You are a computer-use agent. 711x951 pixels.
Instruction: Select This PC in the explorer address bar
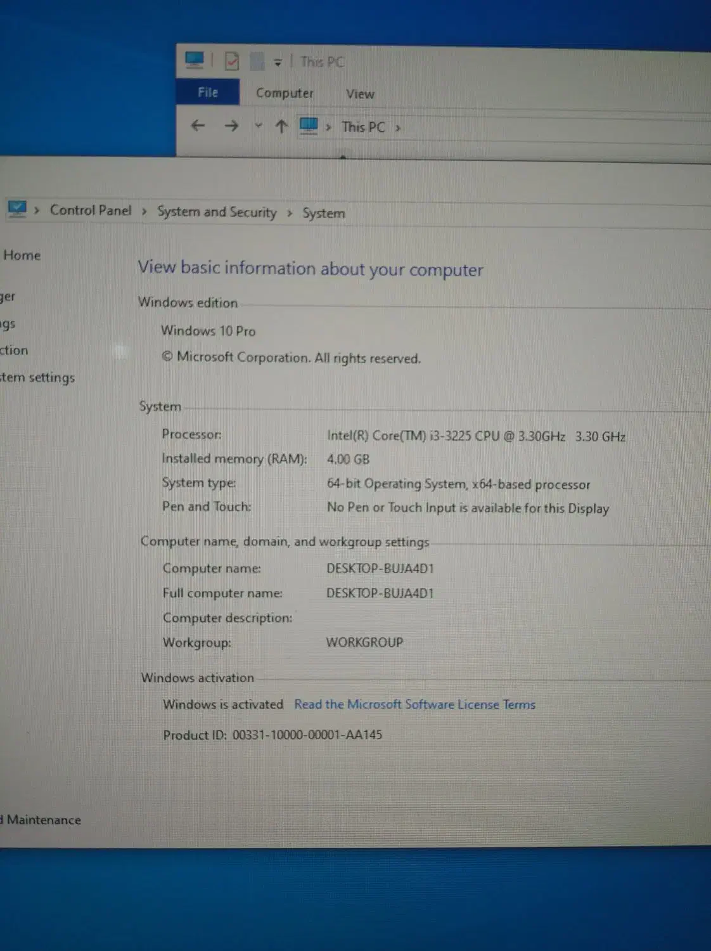pos(363,127)
